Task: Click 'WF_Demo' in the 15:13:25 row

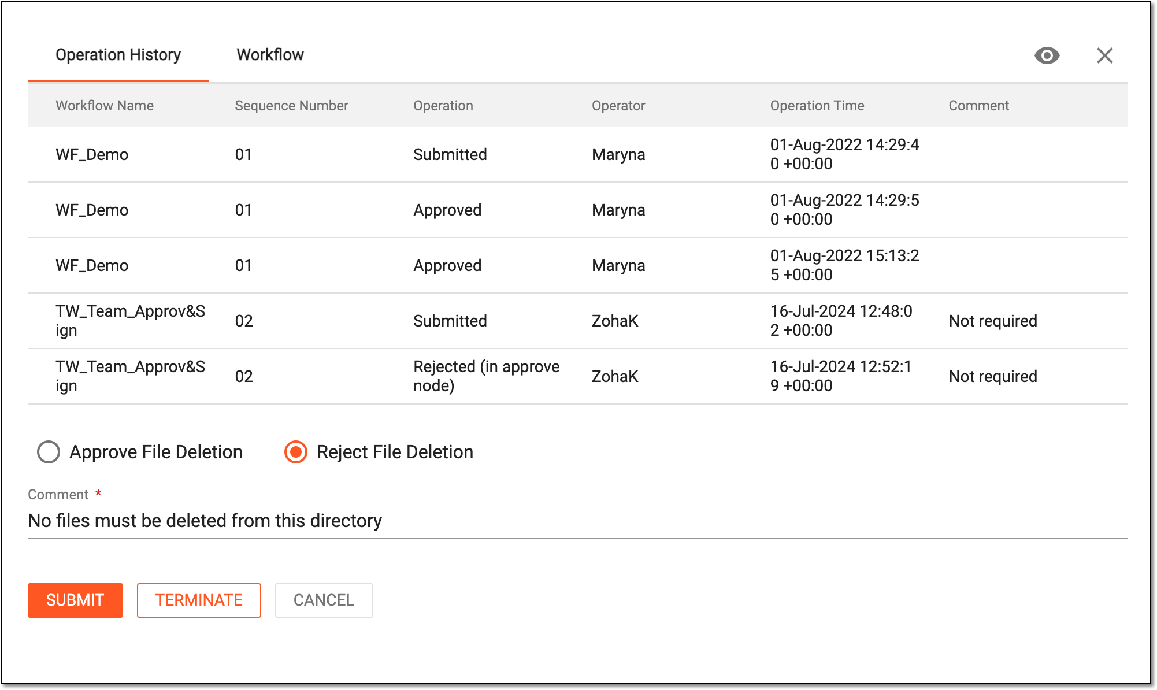Action: click(92, 265)
